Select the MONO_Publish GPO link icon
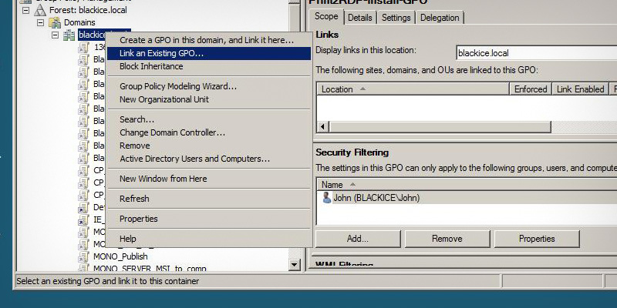This screenshot has height=308, width=617. click(x=84, y=256)
